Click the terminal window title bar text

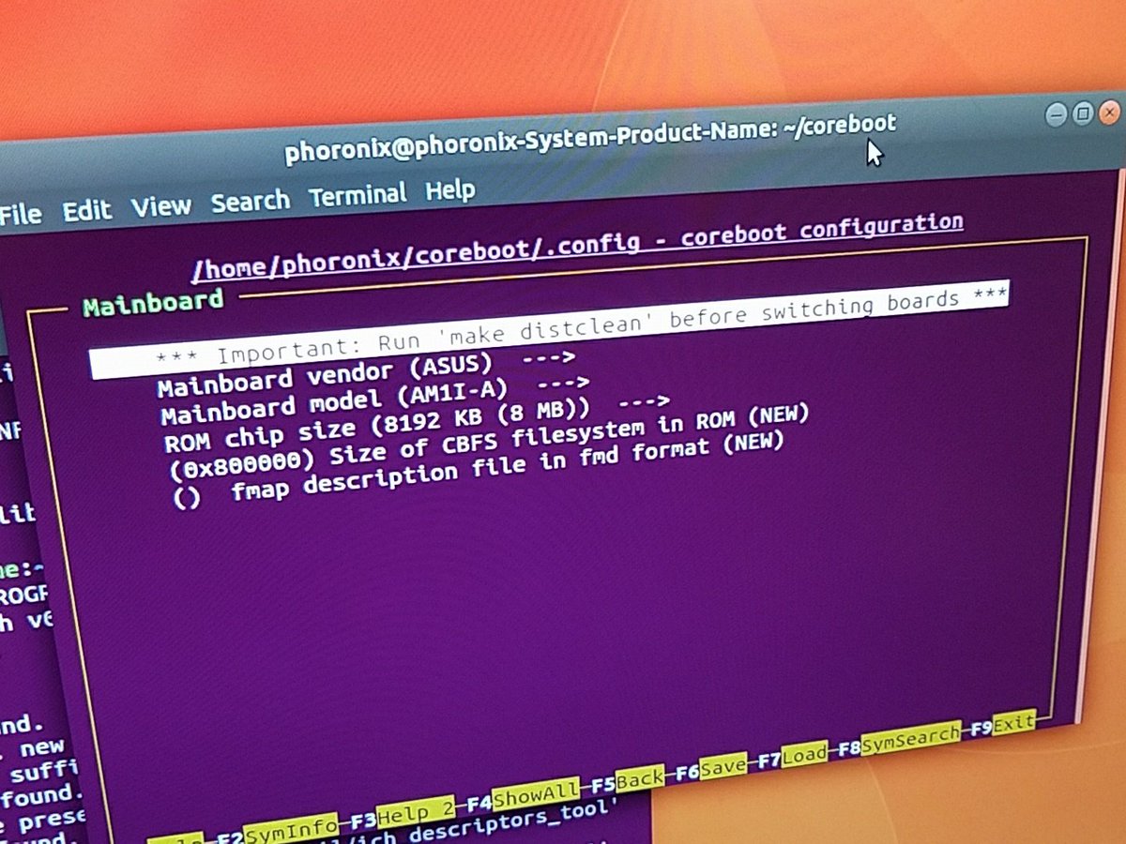coord(590,137)
